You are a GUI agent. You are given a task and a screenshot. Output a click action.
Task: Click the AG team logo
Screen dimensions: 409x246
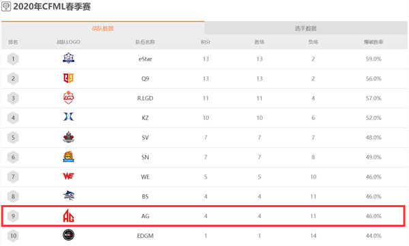click(x=69, y=216)
